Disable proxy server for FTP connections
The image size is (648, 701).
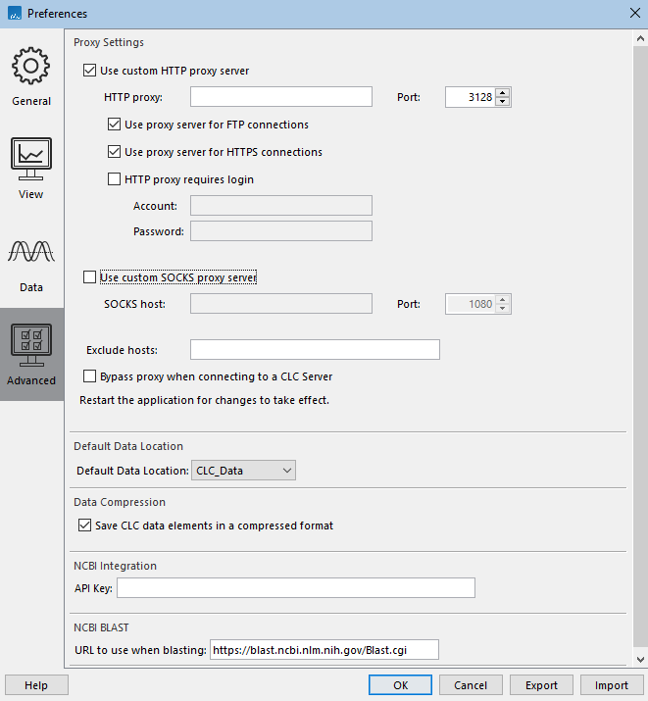[115, 125]
